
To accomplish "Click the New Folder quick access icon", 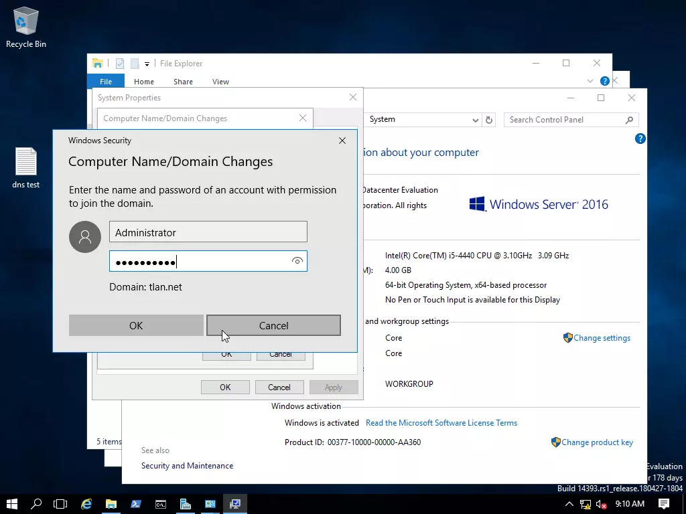I will [x=135, y=64].
